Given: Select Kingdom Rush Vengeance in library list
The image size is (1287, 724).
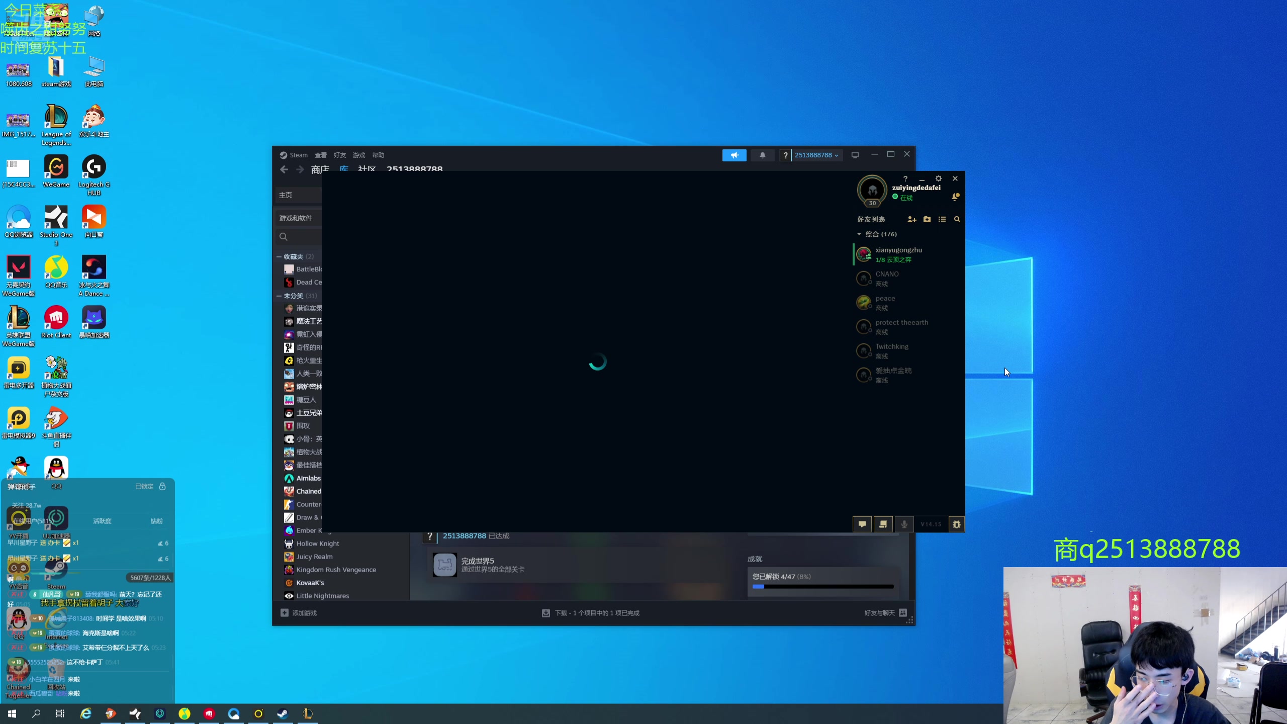Looking at the screenshot, I should (x=336, y=570).
